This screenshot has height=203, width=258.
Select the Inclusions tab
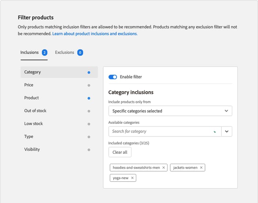pyautogui.click(x=30, y=52)
